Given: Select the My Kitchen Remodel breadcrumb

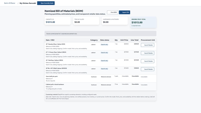Looking at the screenshot, I should [x=28, y=3].
